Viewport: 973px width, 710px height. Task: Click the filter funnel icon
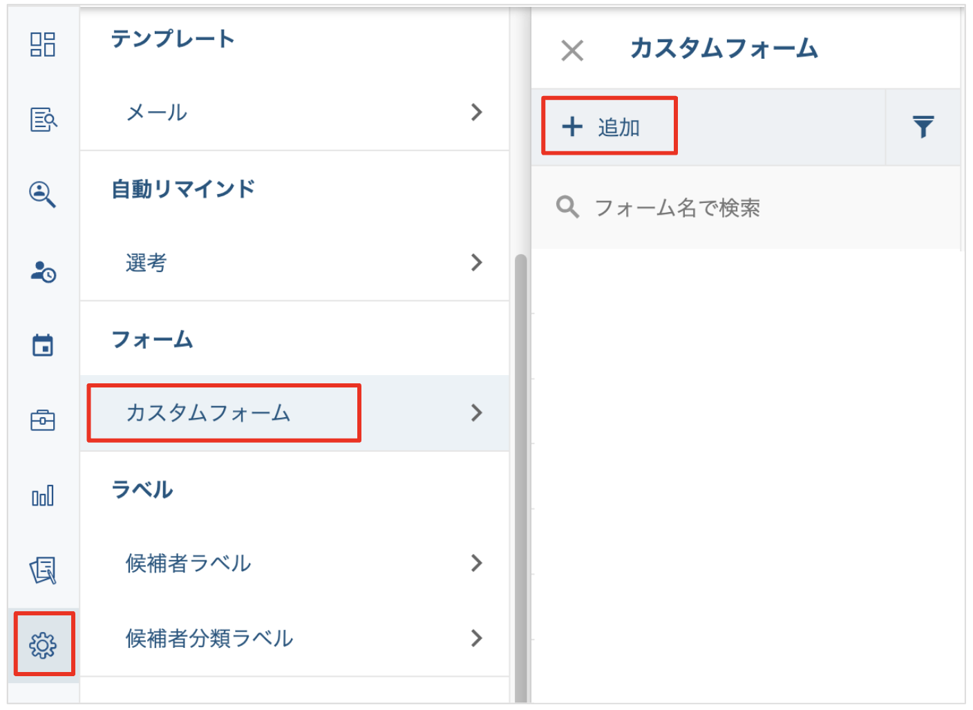point(923,127)
